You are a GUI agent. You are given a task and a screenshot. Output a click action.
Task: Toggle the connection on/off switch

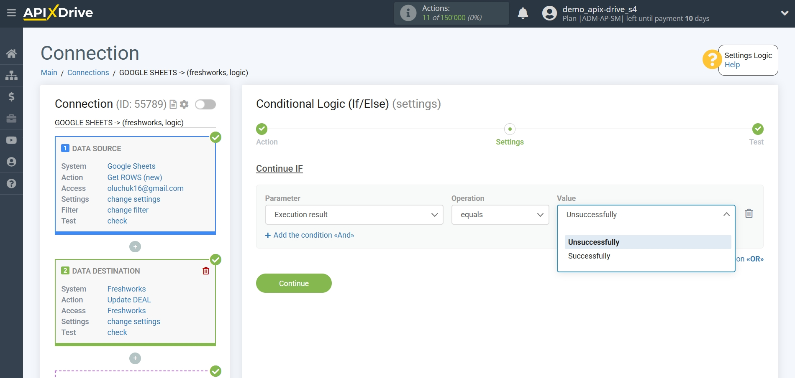point(205,104)
